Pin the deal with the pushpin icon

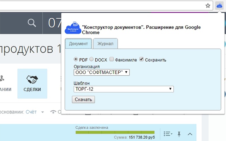[x=179, y=134]
